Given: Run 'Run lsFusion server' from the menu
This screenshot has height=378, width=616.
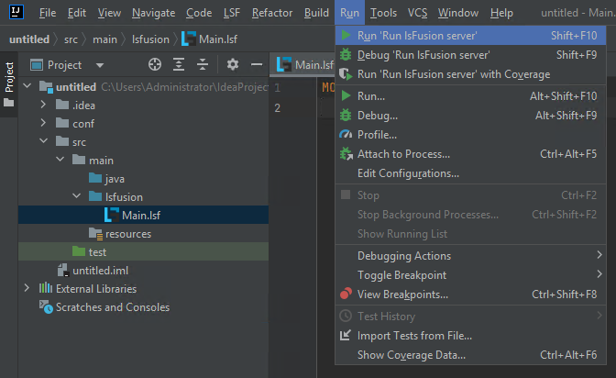Looking at the screenshot, I should pyautogui.click(x=417, y=36).
